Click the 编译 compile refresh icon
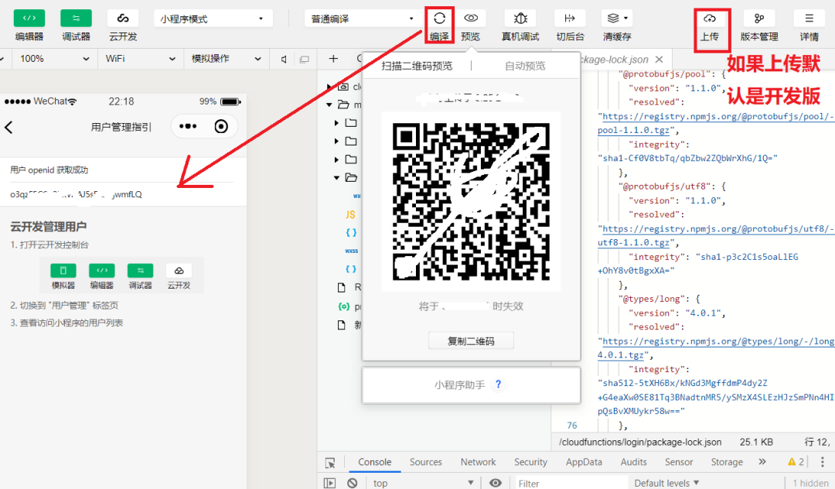Viewport: 835px width, 489px height. point(439,18)
